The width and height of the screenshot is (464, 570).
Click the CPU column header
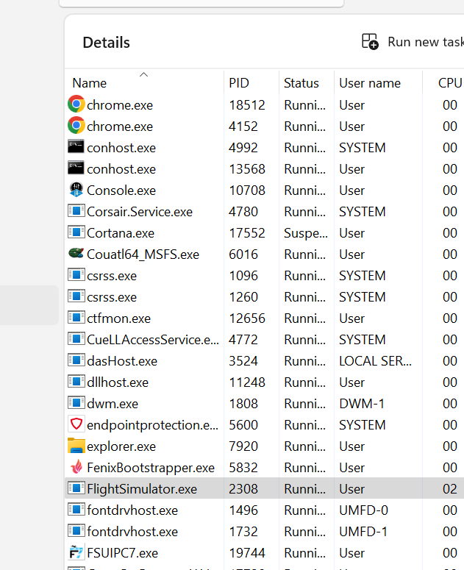[449, 83]
